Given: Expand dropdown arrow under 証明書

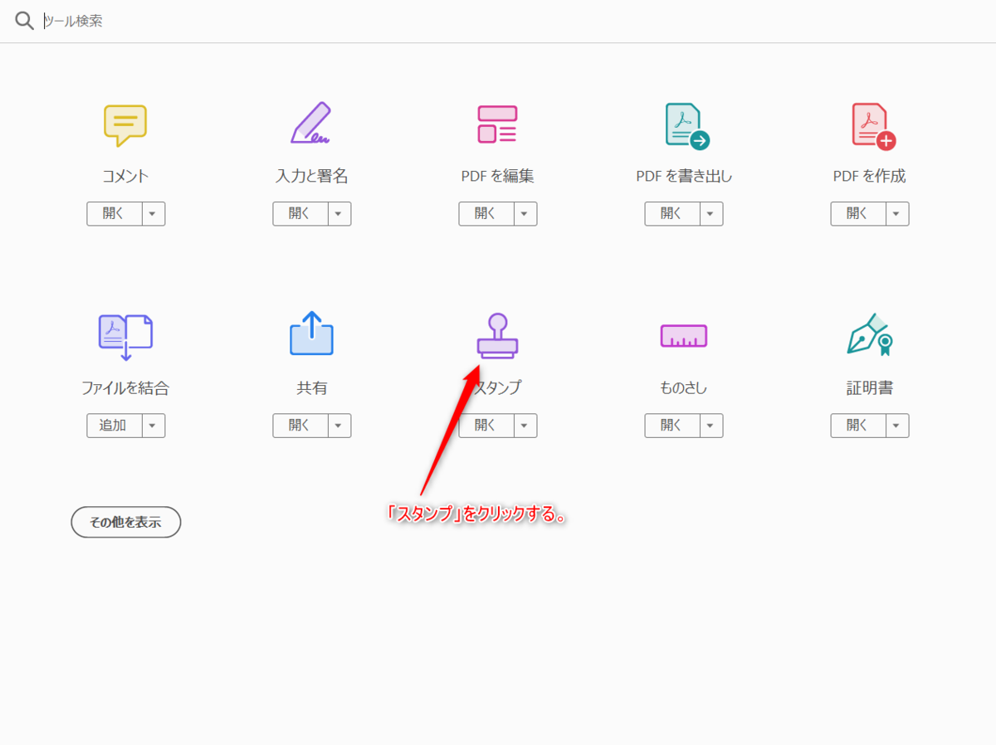Looking at the screenshot, I should tap(897, 426).
